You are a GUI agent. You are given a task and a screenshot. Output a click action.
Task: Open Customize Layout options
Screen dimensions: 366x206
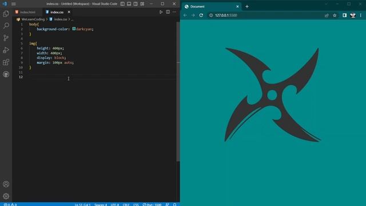[x=142, y=4]
